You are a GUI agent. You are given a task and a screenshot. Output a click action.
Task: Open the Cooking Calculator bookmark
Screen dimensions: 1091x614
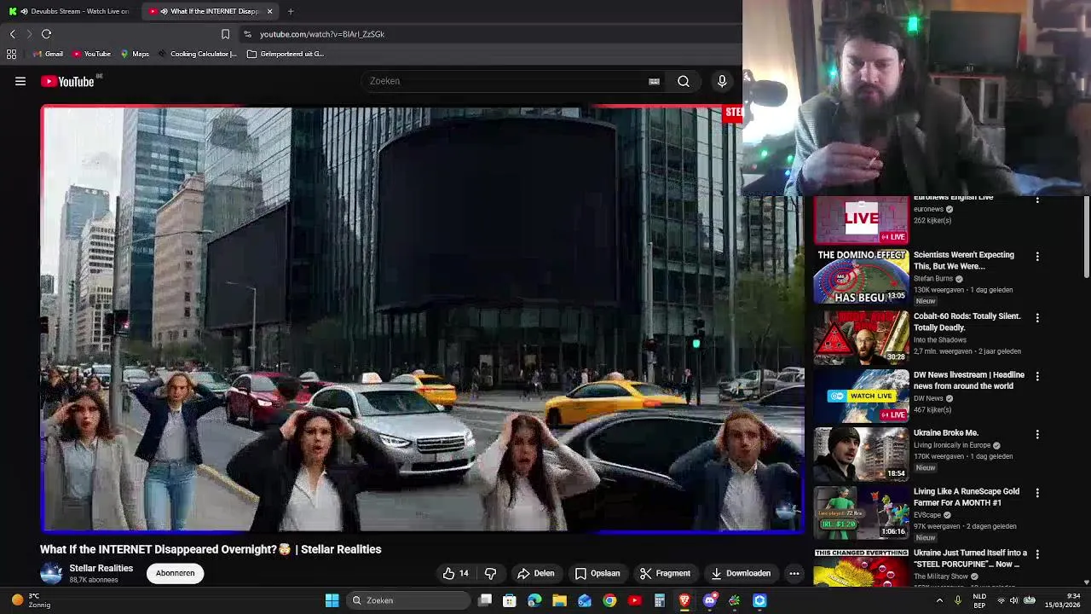(x=197, y=54)
